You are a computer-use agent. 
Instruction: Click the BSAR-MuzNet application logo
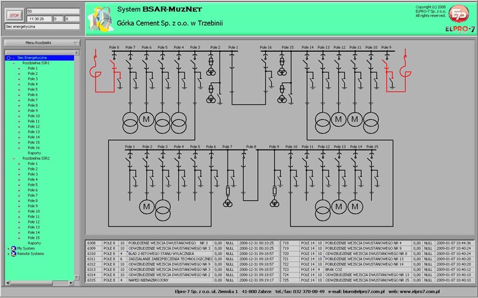coord(100,19)
